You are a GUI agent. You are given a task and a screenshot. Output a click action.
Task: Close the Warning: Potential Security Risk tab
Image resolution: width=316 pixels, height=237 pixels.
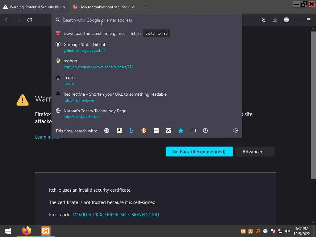point(64,7)
